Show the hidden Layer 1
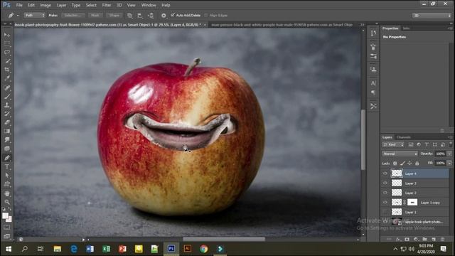The height and width of the screenshot is (256, 455). [x=385, y=212]
